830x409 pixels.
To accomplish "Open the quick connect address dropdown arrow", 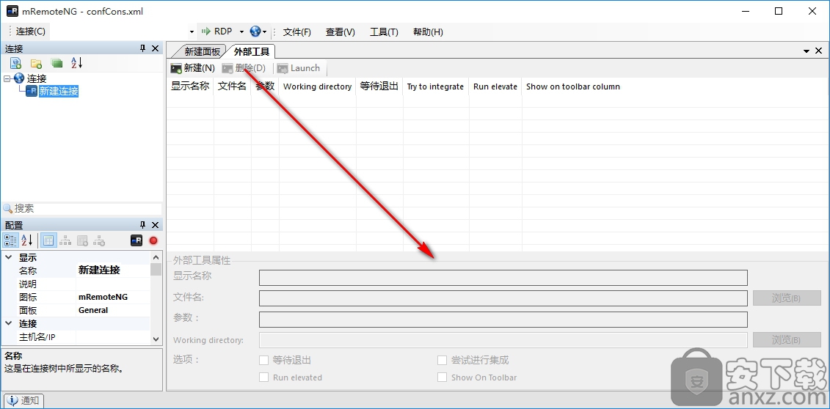I will pyautogui.click(x=192, y=32).
